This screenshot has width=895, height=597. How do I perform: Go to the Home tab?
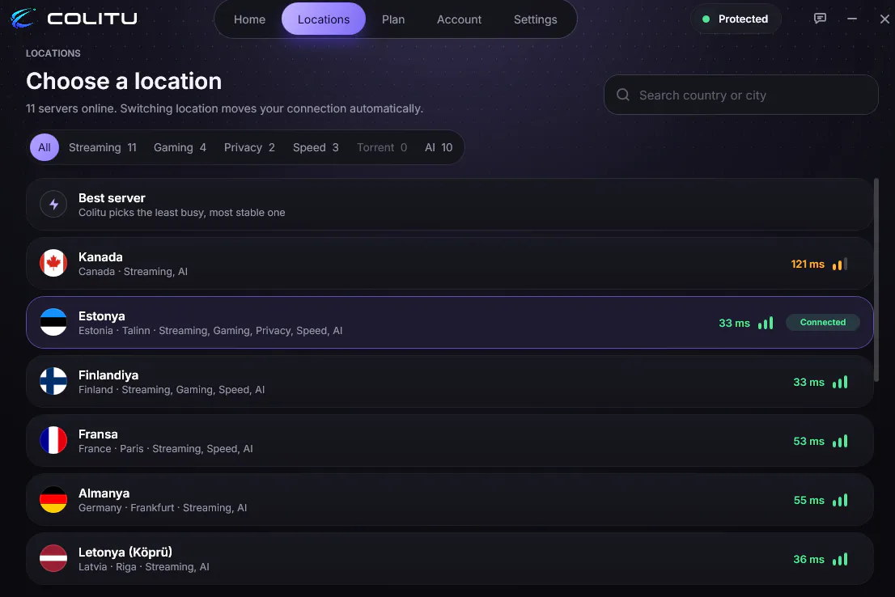click(249, 19)
